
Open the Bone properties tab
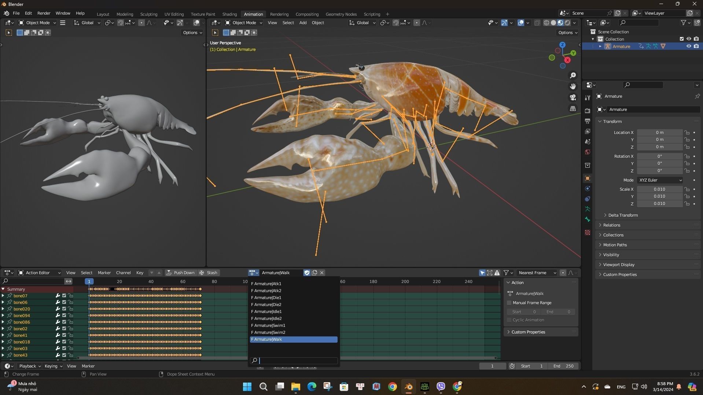(x=588, y=219)
